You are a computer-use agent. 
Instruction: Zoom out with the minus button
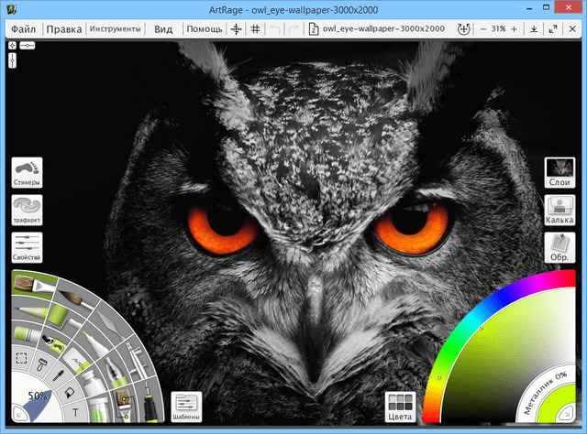point(483,28)
